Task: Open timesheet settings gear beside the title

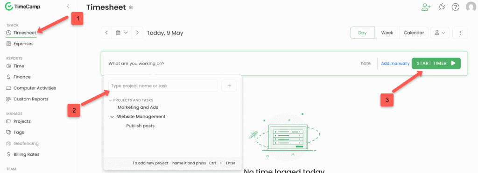Action: [131, 7]
